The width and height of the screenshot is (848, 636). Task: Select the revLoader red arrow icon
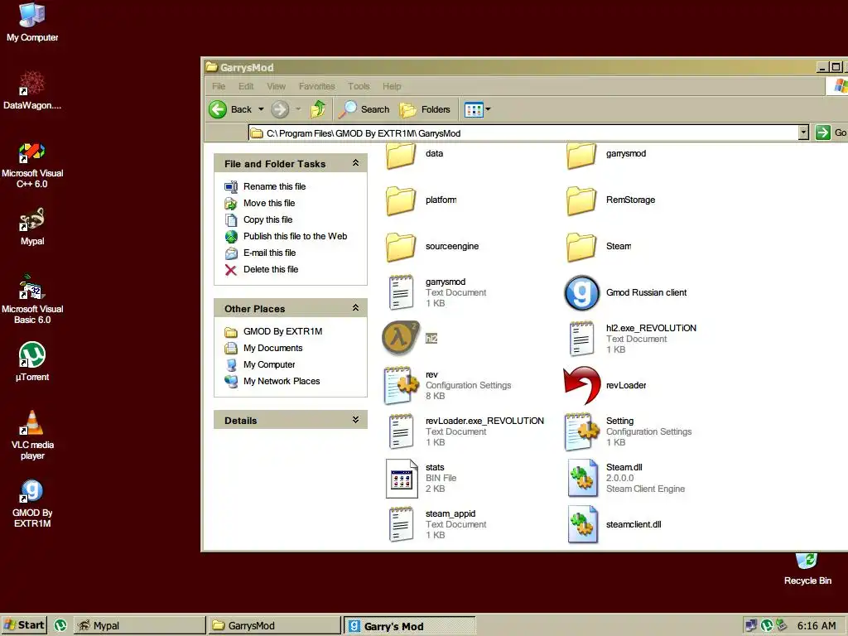point(582,385)
